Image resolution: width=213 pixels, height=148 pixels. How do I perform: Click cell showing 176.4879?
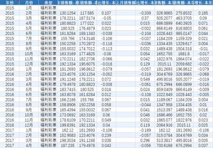click(87, 28)
